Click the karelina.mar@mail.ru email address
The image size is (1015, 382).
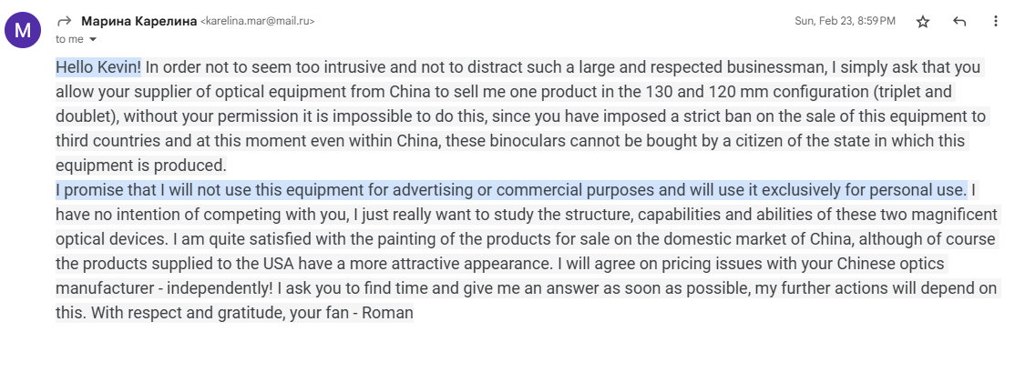pos(258,21)
